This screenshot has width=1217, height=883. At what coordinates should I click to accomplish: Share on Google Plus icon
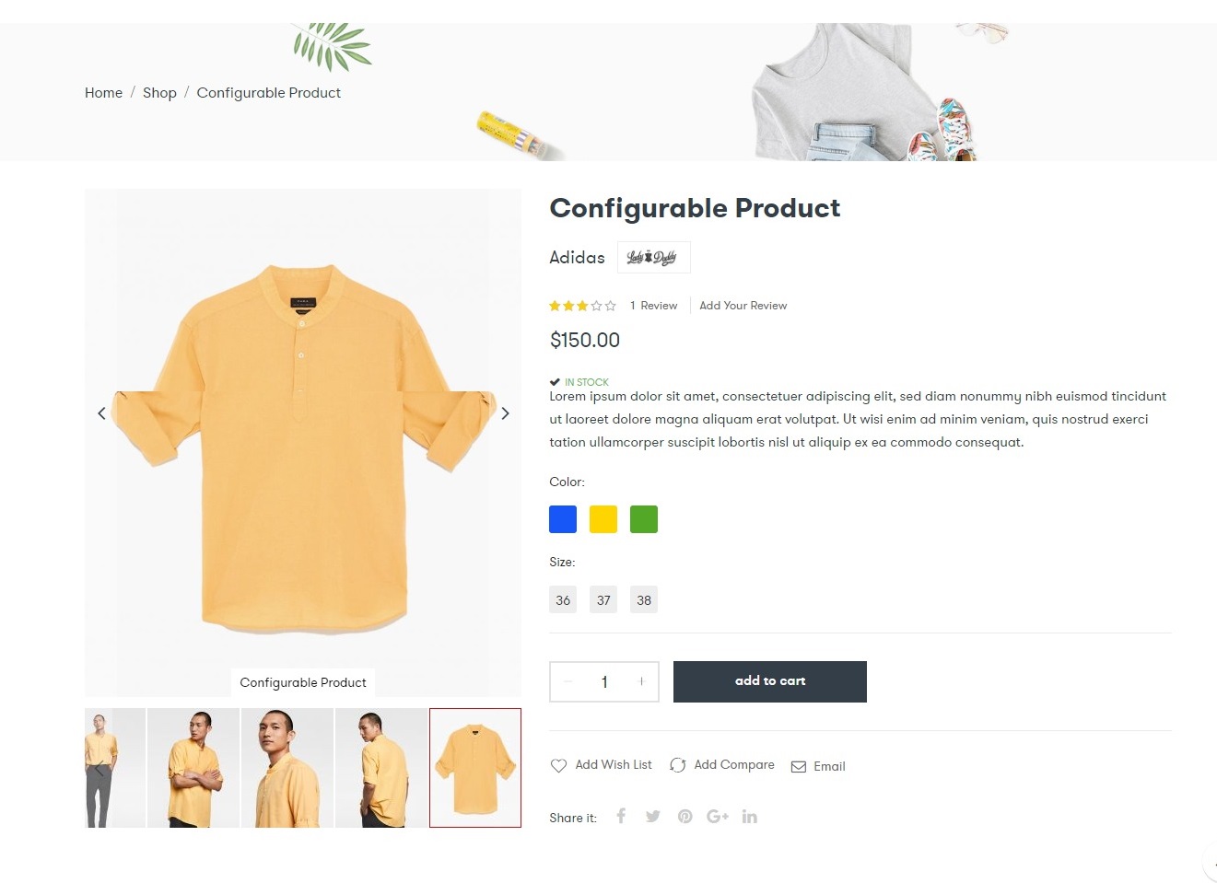[718, 817]
